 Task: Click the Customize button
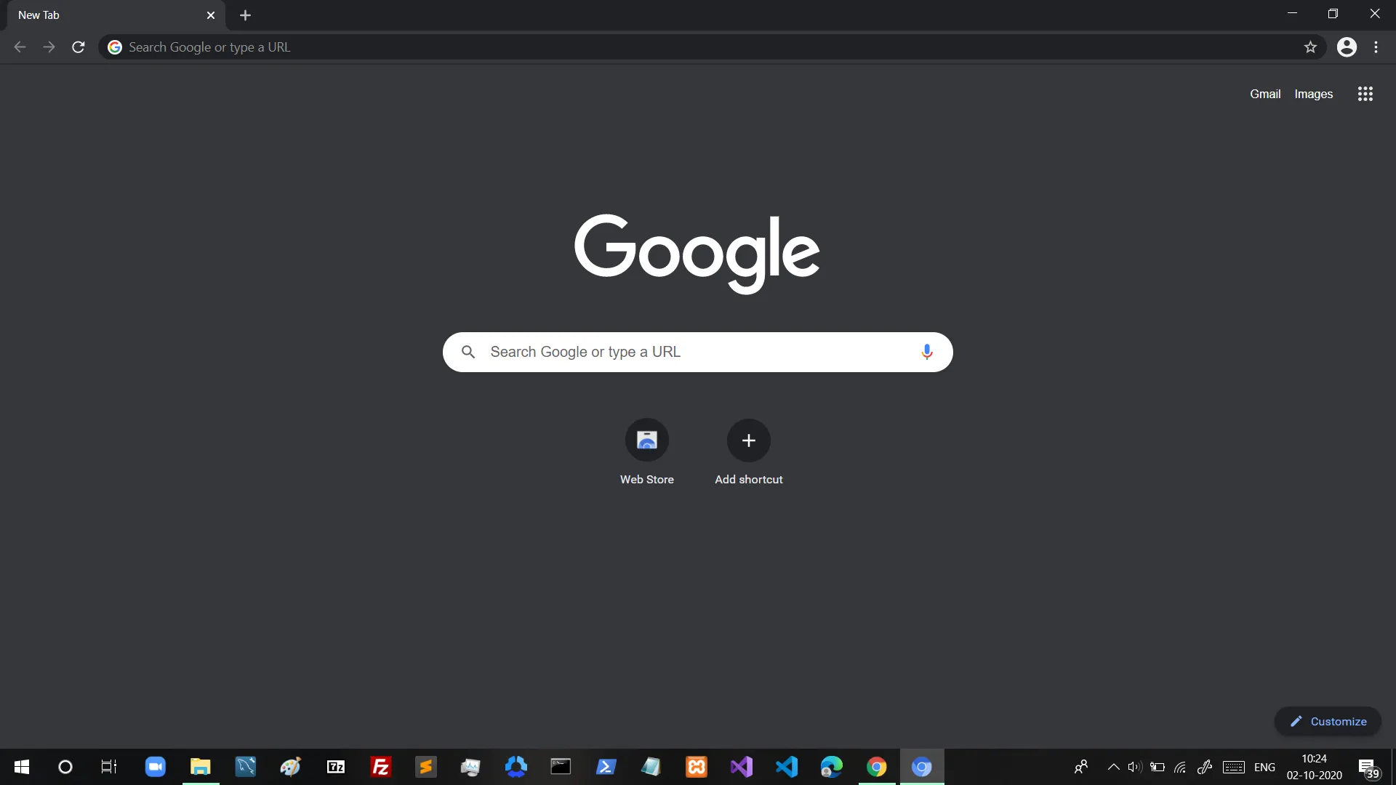coord(1328,721)
